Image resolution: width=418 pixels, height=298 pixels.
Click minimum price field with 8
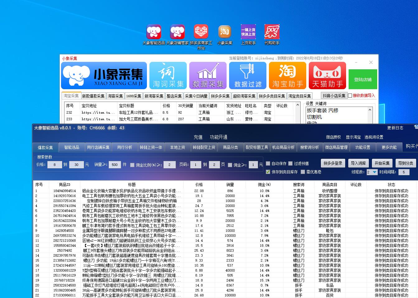55,165
